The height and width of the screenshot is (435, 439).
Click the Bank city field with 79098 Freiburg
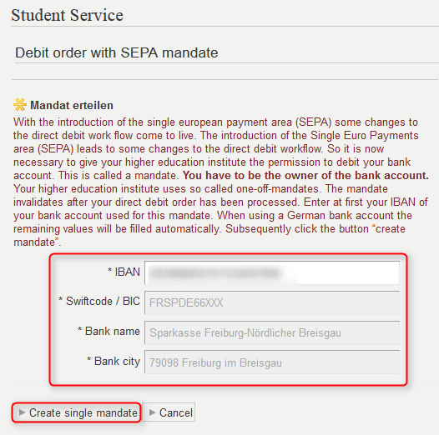click(x=272, y=362)
